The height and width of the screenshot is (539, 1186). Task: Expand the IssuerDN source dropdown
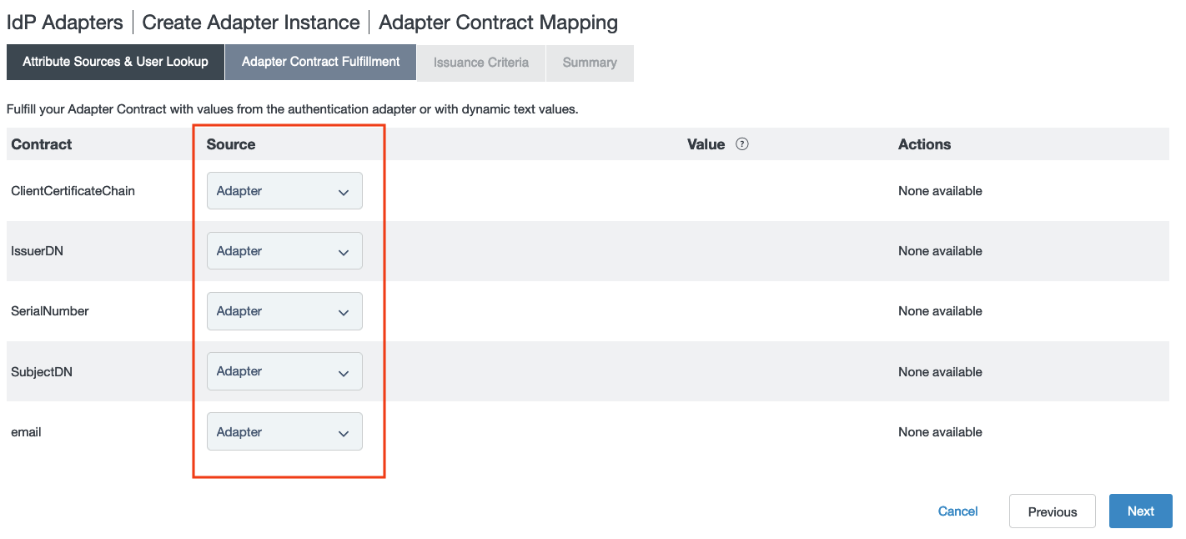[x=284, y=251]
